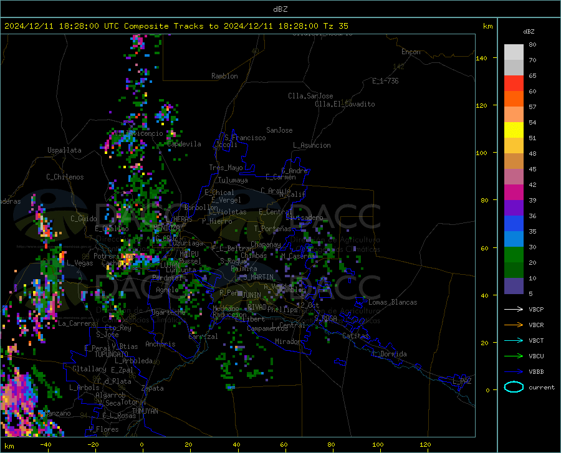This screenshot has width=561, height=453.
Task: Click the L_Dormida label
Action: [389, 354]
